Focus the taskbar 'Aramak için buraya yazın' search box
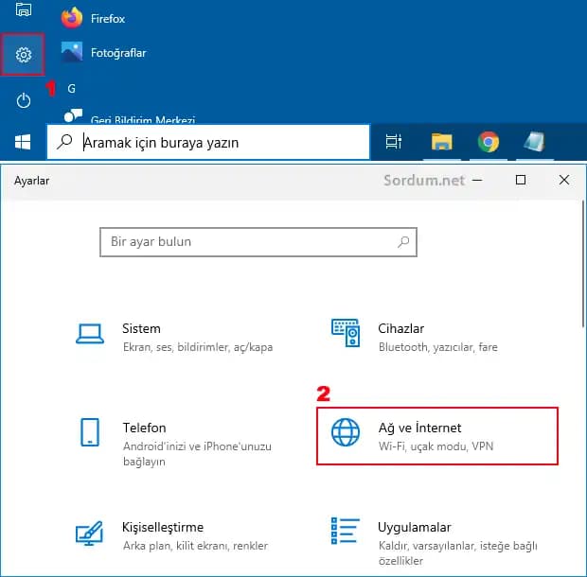 pyautogui.click(x=218, y=143)
